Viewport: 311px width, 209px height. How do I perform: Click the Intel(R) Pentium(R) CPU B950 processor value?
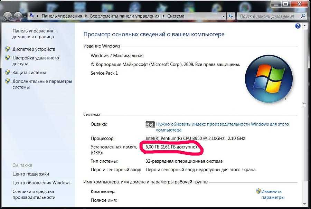pos(195,139)
